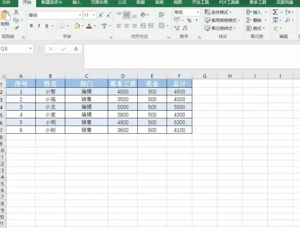The image size is (300, 228).
Task: Open the font color dropdown arrow
Action: (95, 26)
